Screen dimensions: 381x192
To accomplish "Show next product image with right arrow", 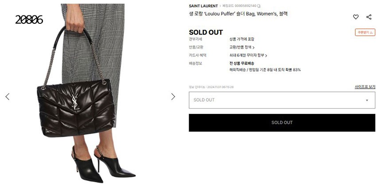I will coord(173,97).
